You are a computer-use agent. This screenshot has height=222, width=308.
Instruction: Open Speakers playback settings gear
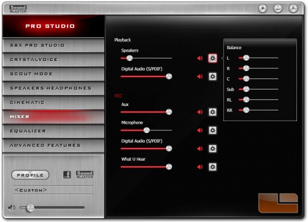[x=212, y=58]
